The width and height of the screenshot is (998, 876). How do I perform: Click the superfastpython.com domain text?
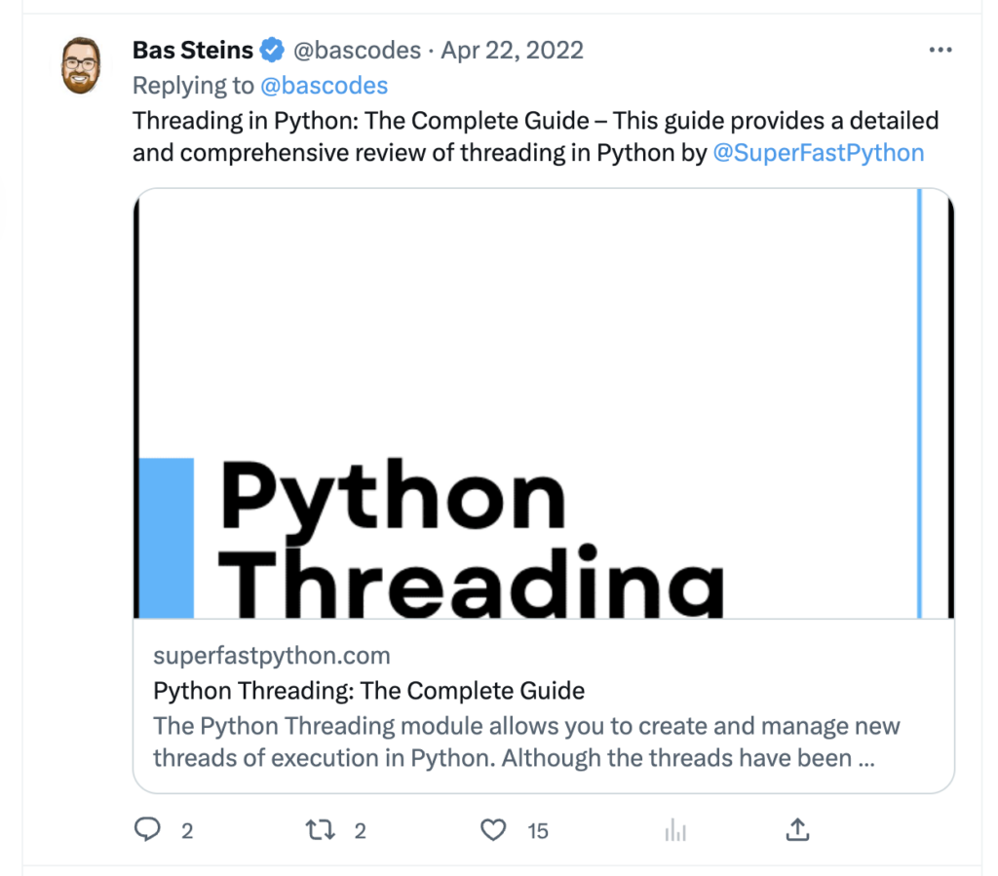click(272, 656)
